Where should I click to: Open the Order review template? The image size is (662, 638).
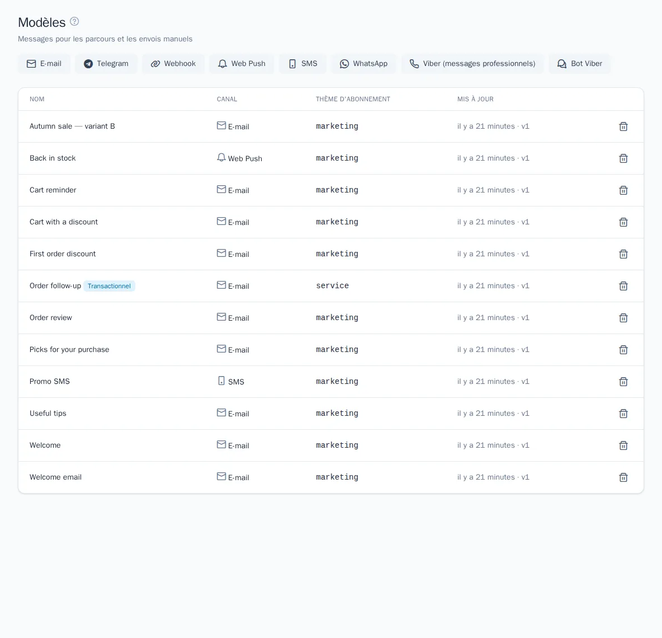(51, 318)
